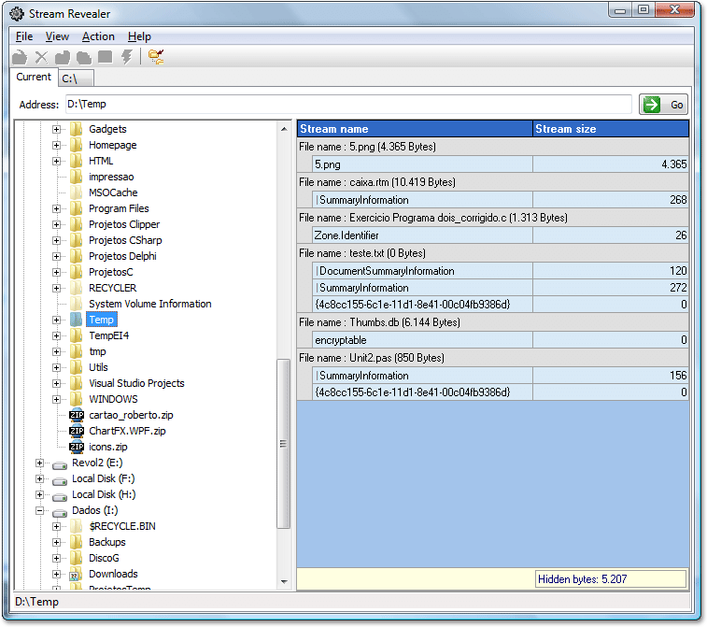Expand the WINDOWS folder node

pyautogui.click(x=56, y=399)
